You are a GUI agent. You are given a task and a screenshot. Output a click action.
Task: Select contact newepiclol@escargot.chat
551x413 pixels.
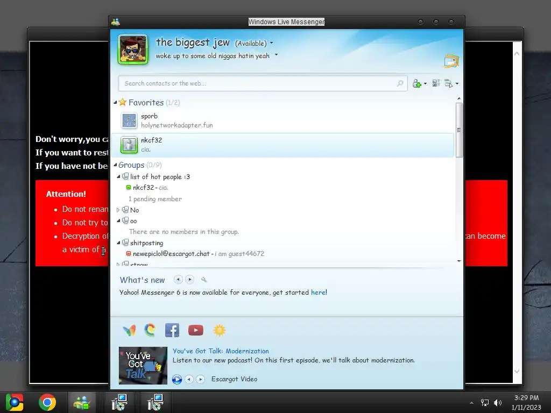(195, 254)
